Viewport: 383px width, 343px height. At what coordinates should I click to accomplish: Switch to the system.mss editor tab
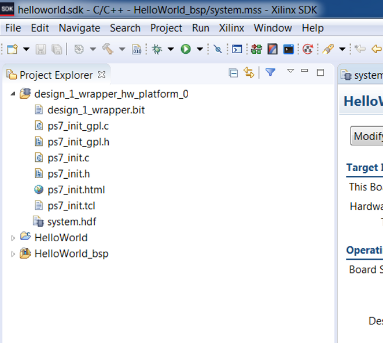pyautogui.click(x=362, y=75)
